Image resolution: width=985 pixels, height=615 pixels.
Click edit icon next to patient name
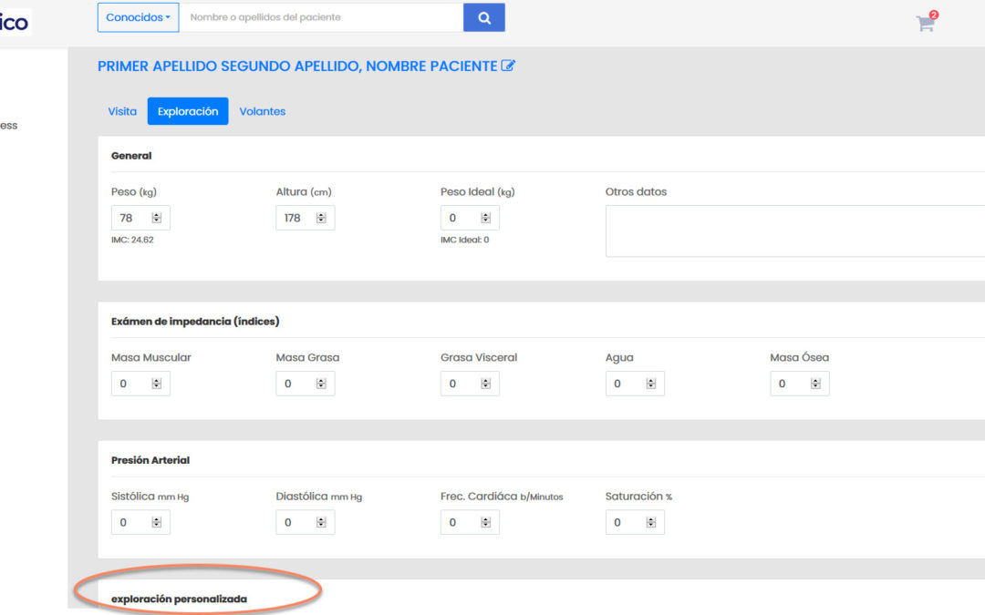pyautogui.click(x=508, y=66)
